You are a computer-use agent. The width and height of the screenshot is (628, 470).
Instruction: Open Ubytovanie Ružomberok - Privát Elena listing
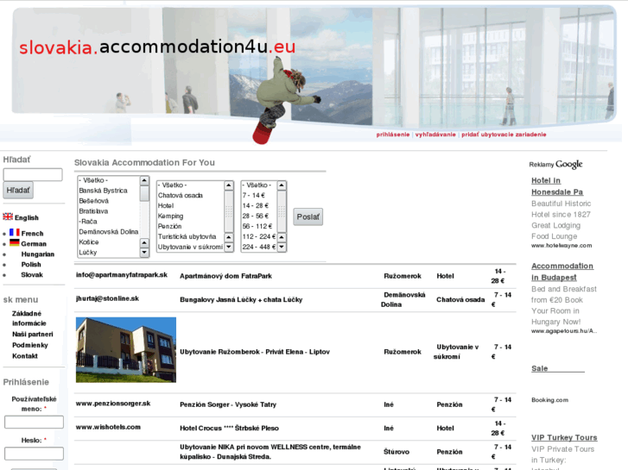coord(255,352)
